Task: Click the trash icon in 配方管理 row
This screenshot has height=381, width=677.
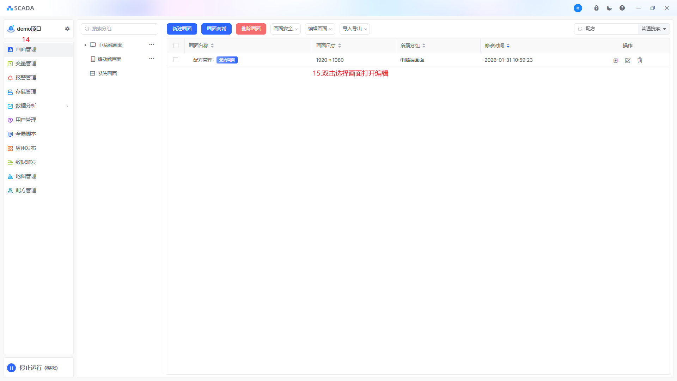Action: tap(640, 60)
